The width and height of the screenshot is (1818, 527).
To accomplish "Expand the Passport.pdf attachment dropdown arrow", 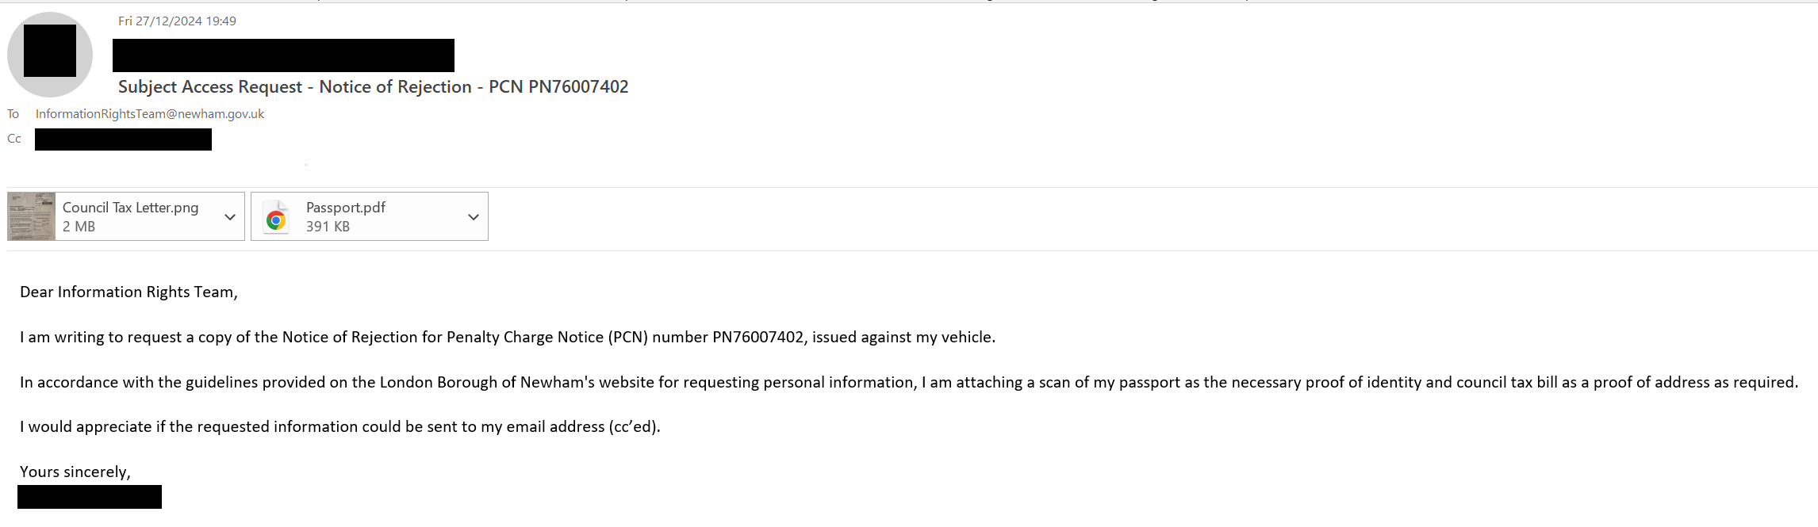I will (474, 217).
